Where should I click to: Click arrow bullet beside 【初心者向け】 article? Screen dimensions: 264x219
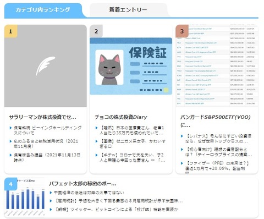[x=182, y=150]
